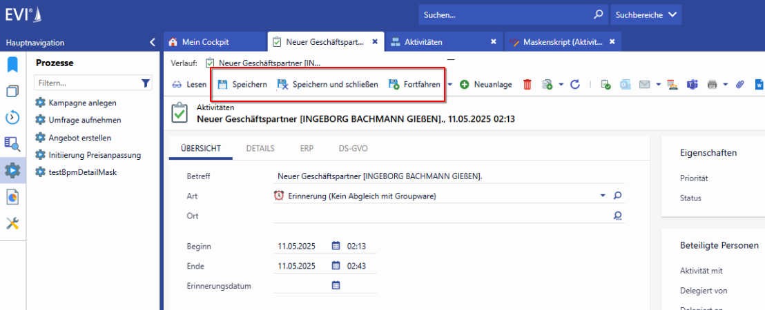The image size is (765, 310).
Task: Click the paperclip attachment icon
Action: (x=739, y=85)
